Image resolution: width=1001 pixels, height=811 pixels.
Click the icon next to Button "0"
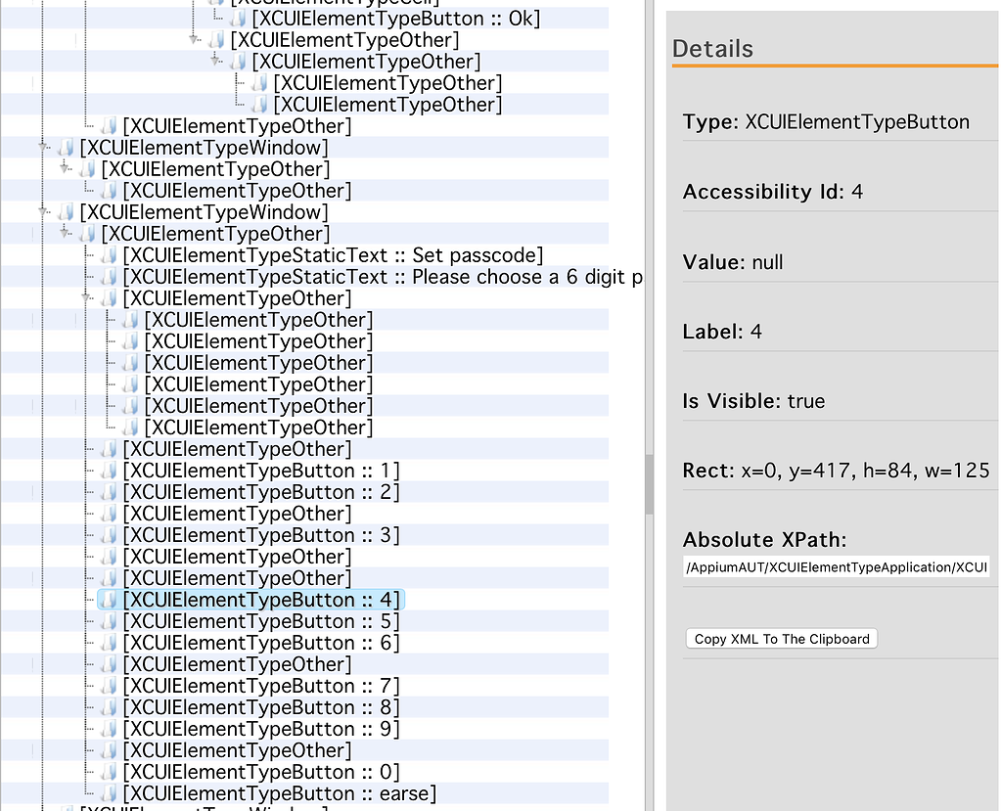tap(109, 772)
